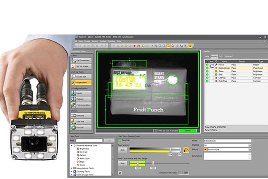268x179 pixels.
Task: Expand the Measurement Tools tree node
Action: tap(71, 168)
